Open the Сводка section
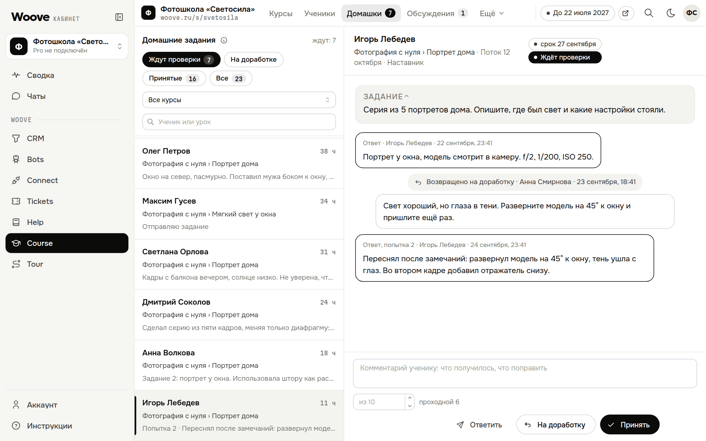 tap(67, 75)
